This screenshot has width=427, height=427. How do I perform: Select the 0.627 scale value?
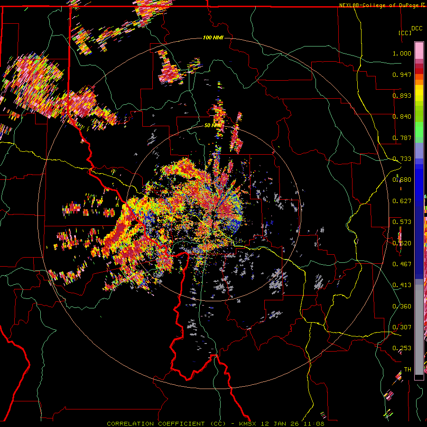pos(402,201)
